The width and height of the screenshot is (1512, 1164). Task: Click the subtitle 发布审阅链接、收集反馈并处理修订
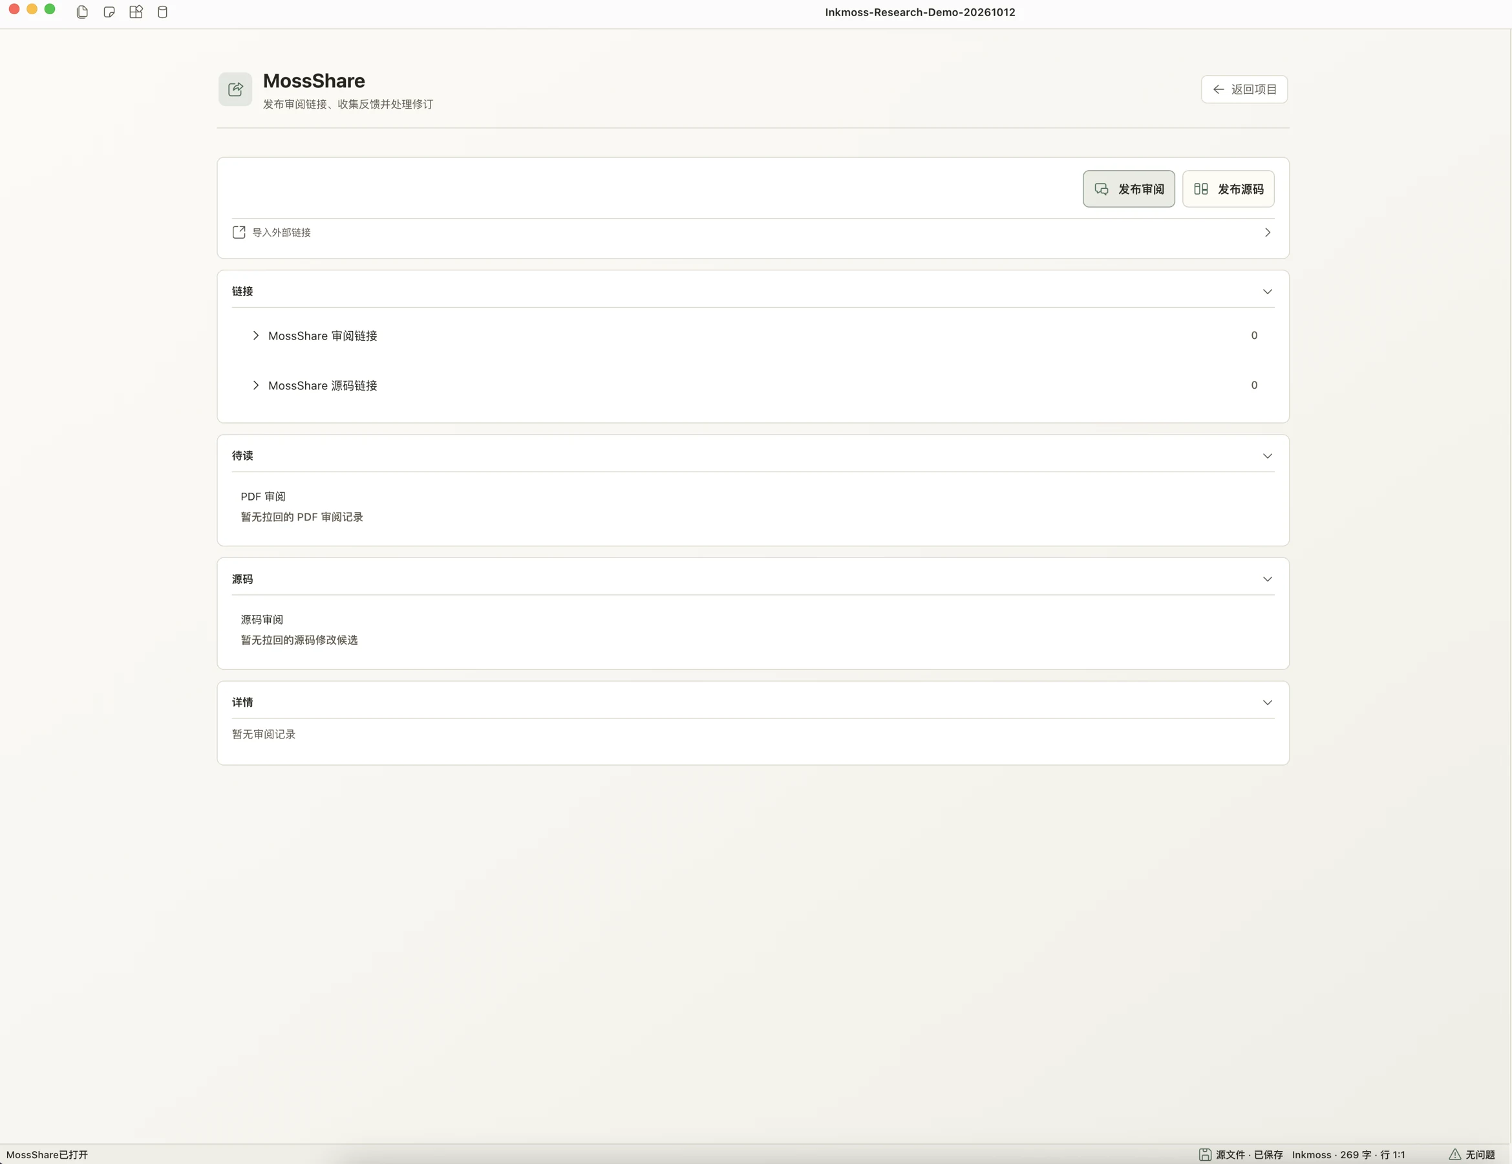pos(348,104)
